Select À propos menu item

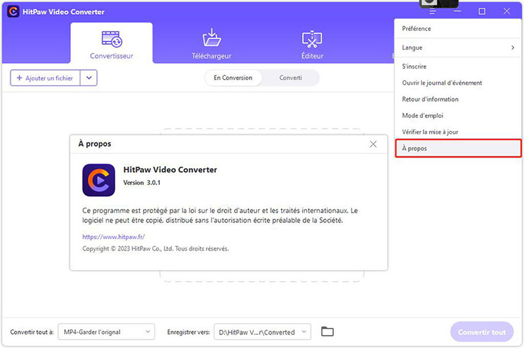(458, 148)
